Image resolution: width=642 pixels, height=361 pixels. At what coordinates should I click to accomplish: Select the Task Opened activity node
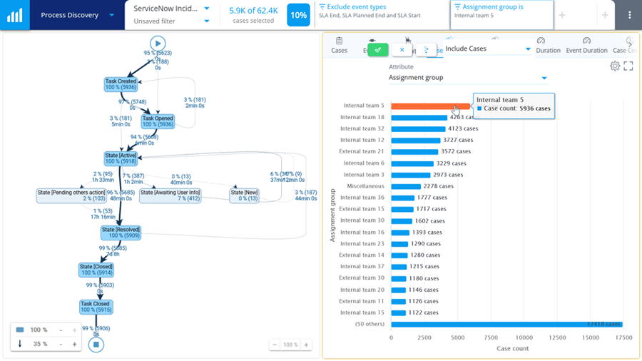click(158, 121)
